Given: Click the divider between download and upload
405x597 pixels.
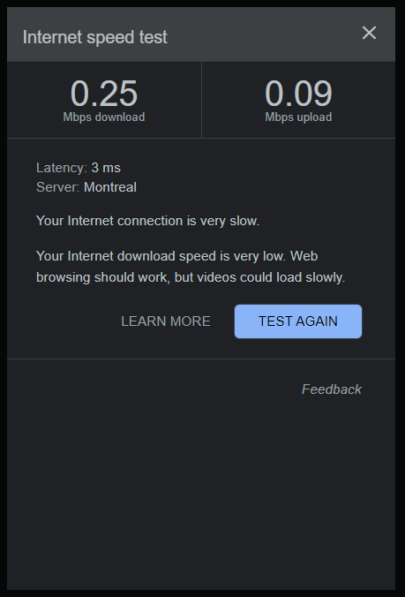Looking at the screenshot, I should pos(201,100).
